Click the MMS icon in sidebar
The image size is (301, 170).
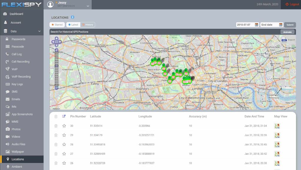(7, 122)
